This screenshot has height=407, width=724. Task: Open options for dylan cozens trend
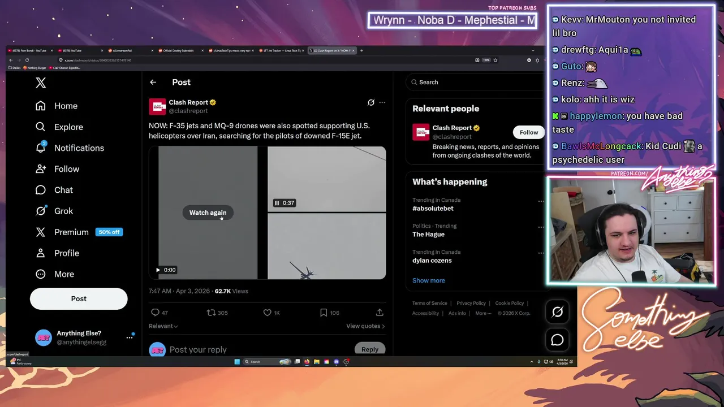pyautogui.click(x=541, y=253)
